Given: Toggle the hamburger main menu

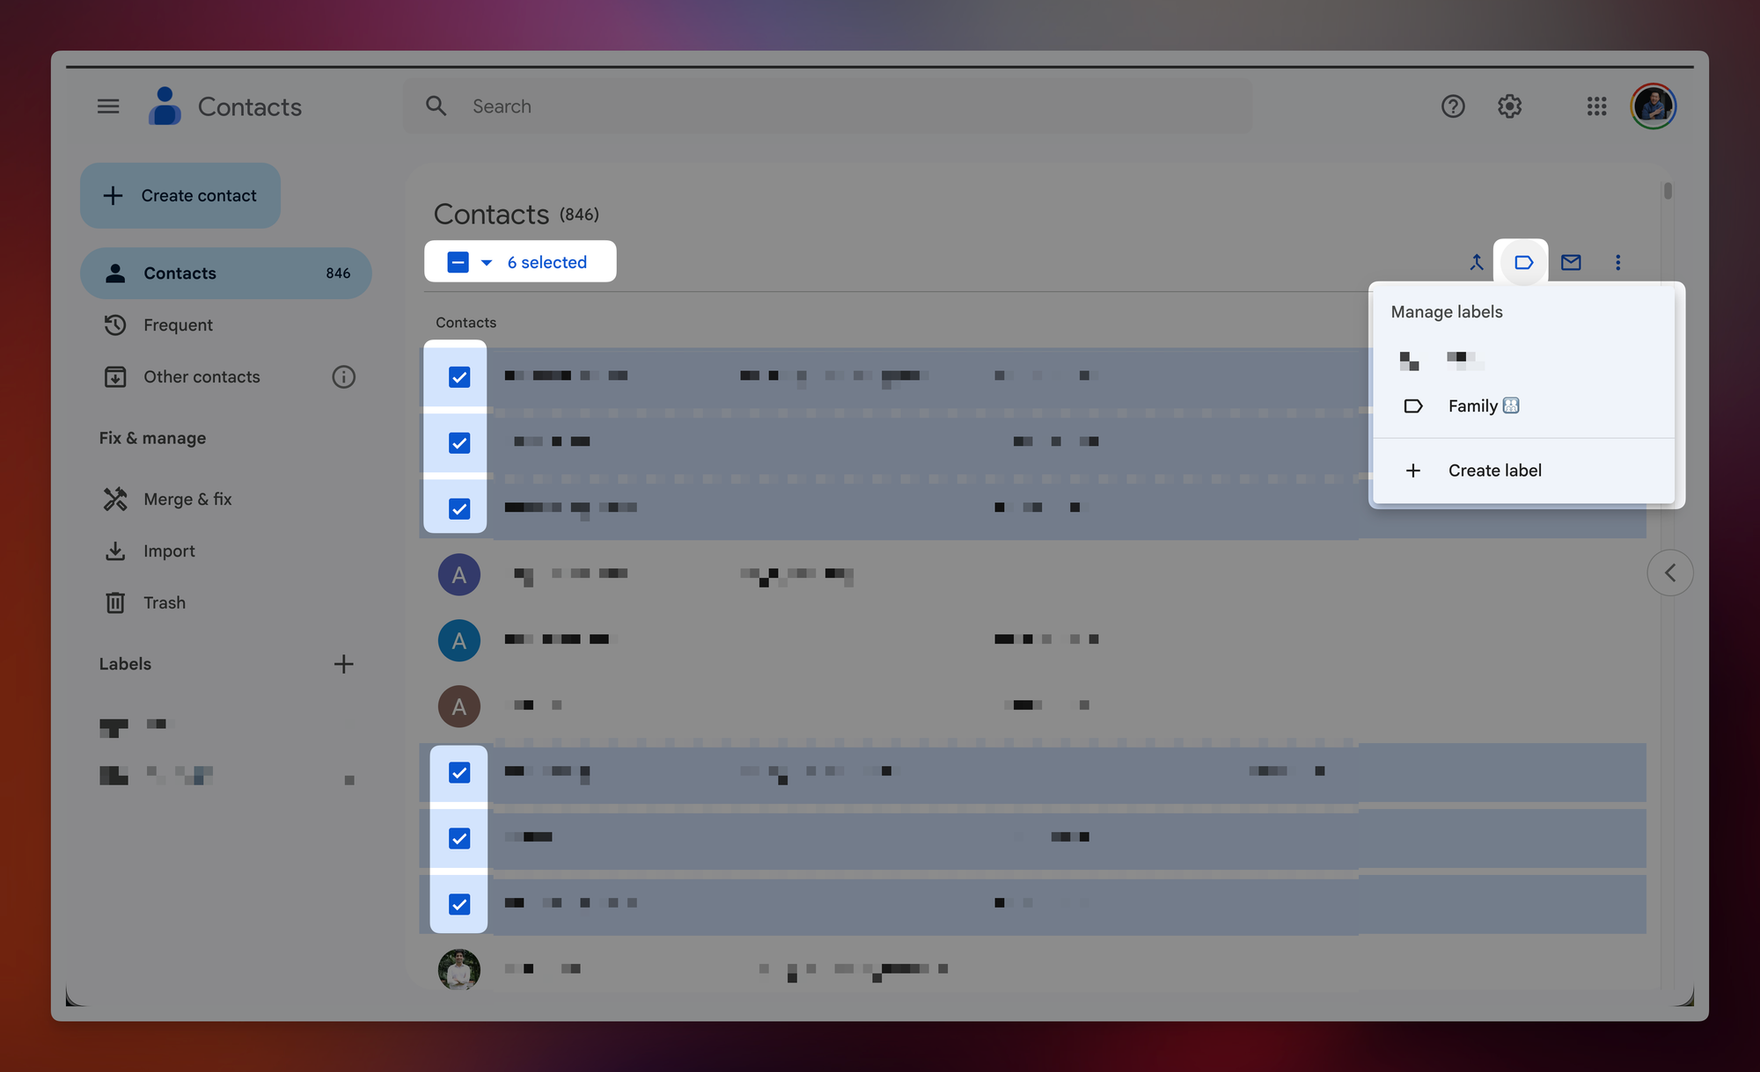Looking at the screenshot, I should click(x=108, y=106).
